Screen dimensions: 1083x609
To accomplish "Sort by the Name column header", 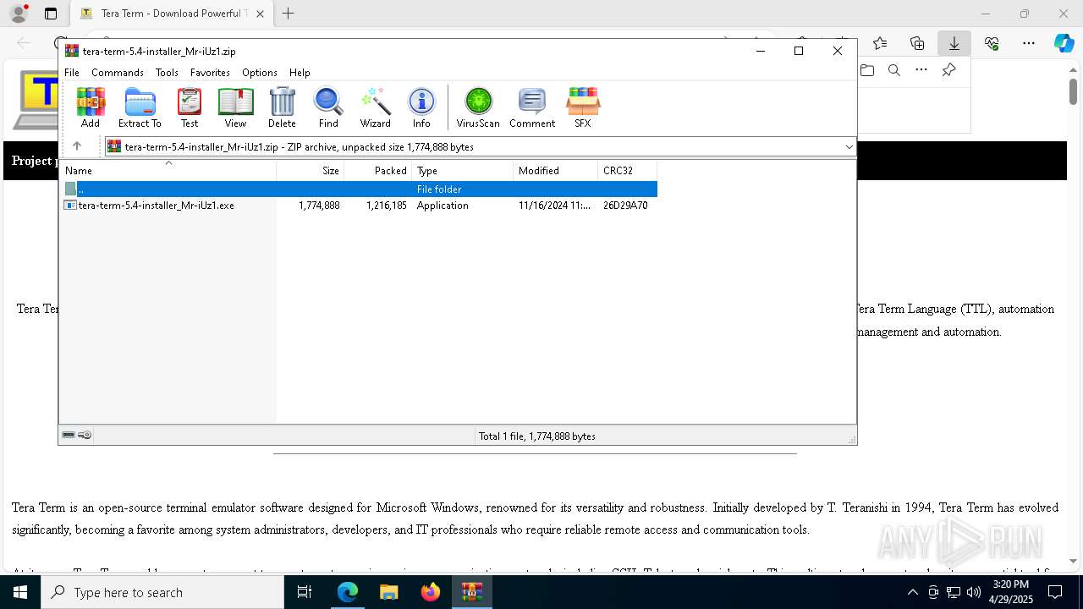I will click(x=168, y=170).
